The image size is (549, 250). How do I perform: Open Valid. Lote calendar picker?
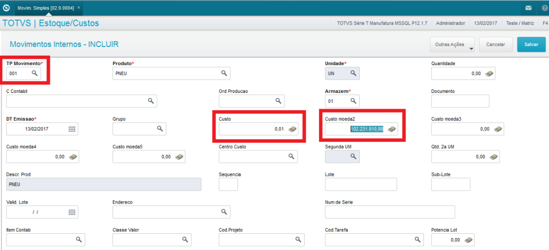pos(72,212)
